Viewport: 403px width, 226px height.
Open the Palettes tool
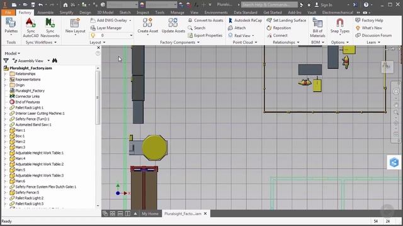click(11, 26)
